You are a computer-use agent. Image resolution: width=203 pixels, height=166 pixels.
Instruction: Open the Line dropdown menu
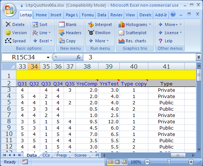tap(50, 33)
